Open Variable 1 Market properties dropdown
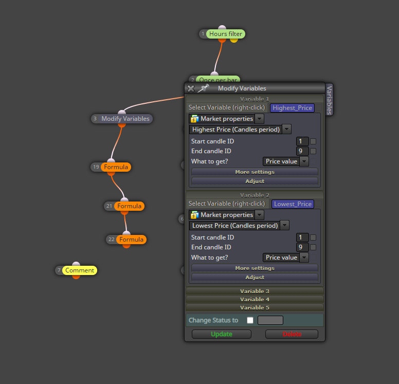This screenshot has height=384, width=399. [x=259, y=119]
